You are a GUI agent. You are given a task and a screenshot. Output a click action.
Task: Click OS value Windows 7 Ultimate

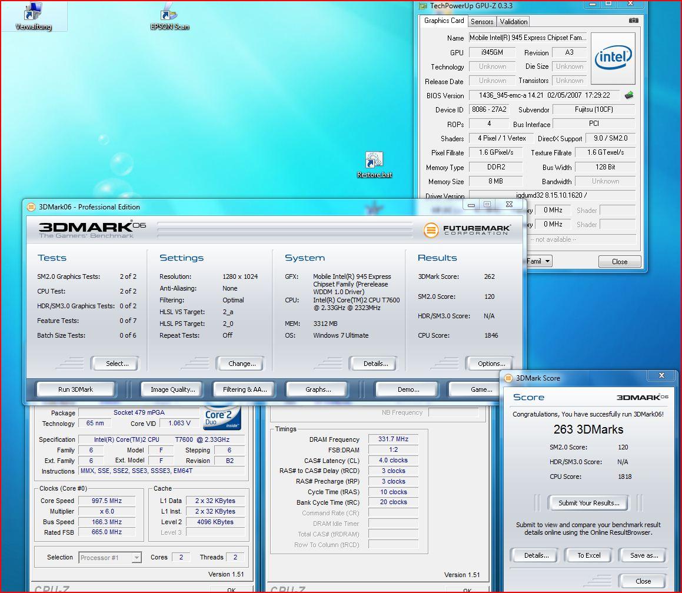point(341,335)
